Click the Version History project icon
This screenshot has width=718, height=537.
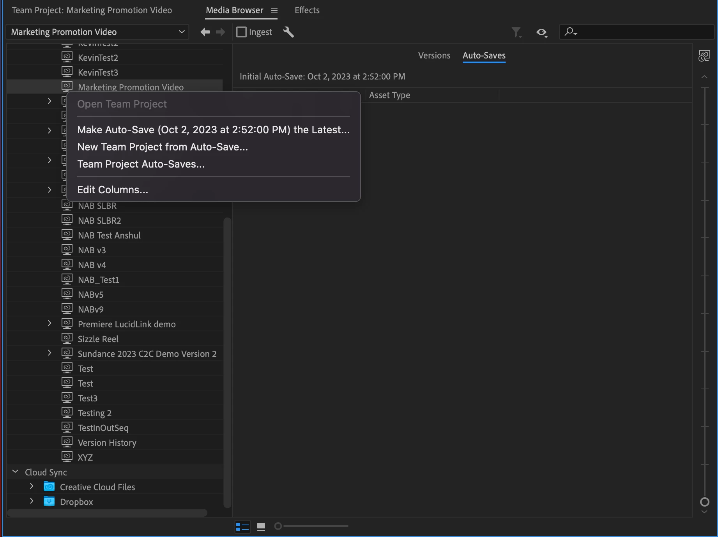click(67, 442)
